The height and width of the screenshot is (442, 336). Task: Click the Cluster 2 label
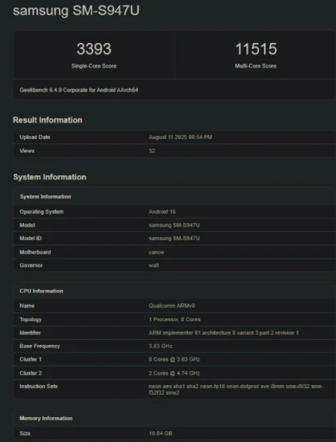click(30, 373)
